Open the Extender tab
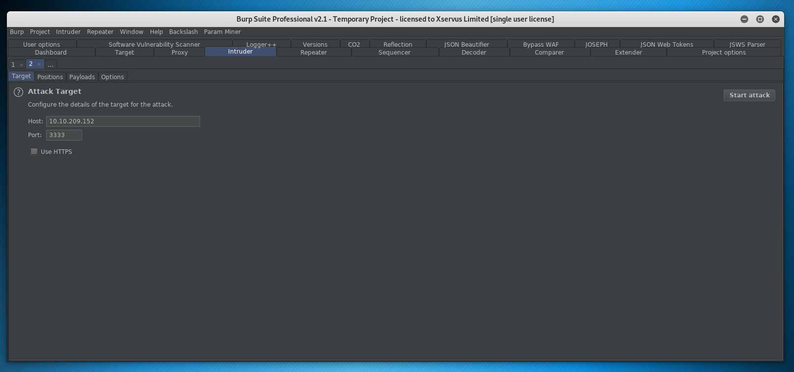The height and width of the screenshot is (372, 794). click(x=628, y=53)
